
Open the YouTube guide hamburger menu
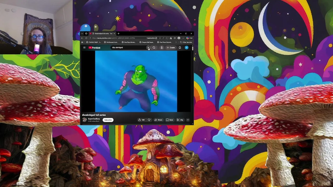pyautogui.click(x=84, y=48)
